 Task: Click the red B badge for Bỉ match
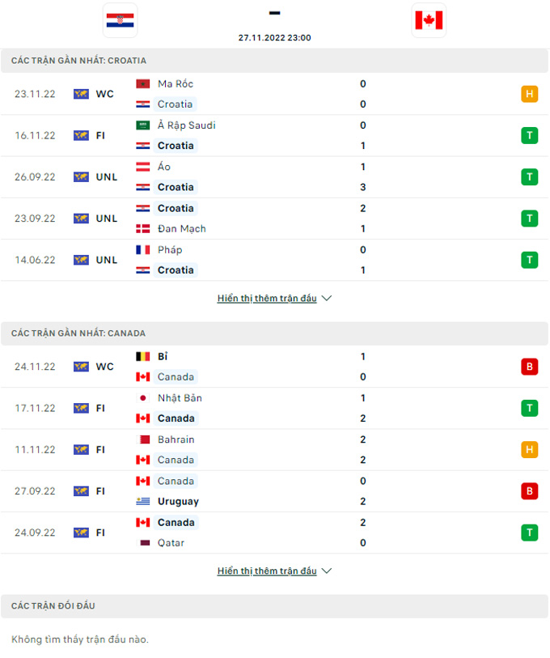pyautogui.click(x=530, y=367)
